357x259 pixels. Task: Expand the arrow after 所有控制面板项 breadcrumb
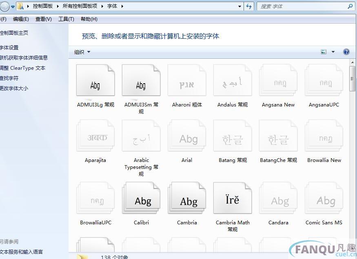102,7
